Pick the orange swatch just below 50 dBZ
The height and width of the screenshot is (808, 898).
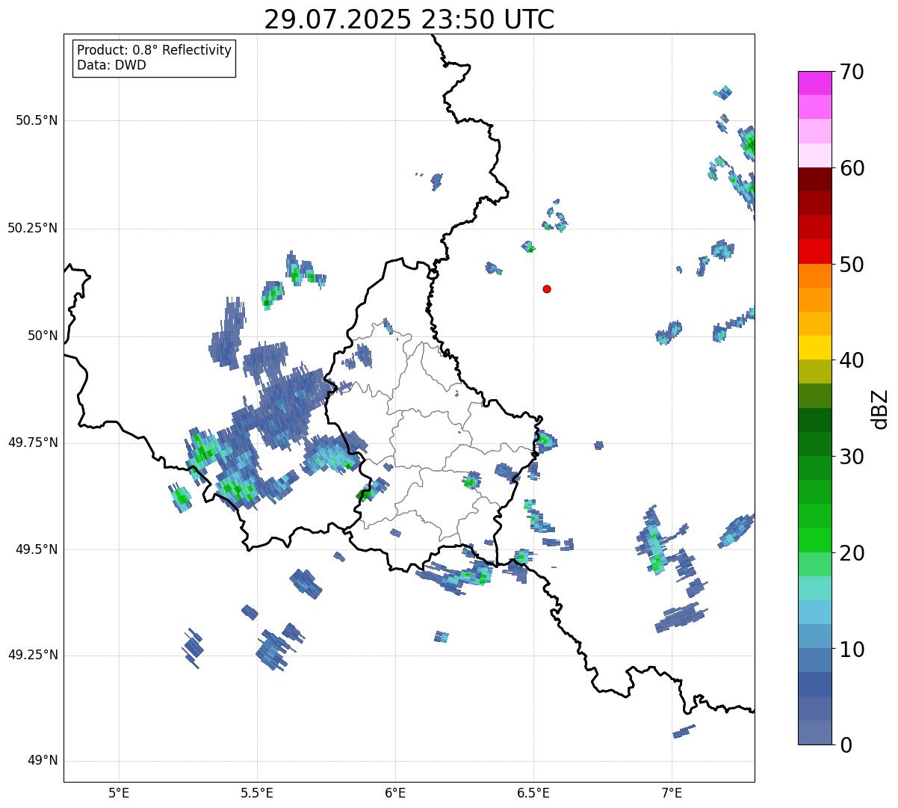click(x=814, y=275)
